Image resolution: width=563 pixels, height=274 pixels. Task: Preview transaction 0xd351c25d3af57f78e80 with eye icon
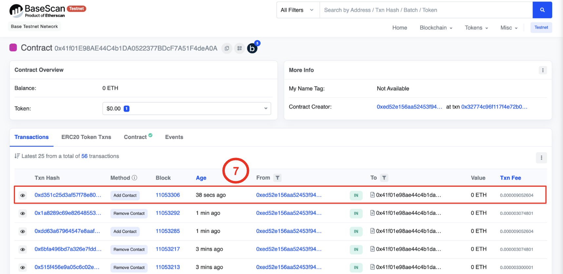[x=23, y=195]
